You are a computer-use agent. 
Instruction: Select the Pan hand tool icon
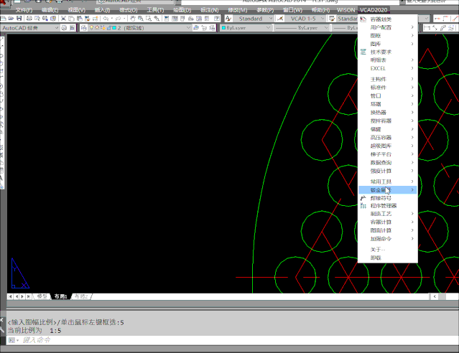click(x=133, y=19)
